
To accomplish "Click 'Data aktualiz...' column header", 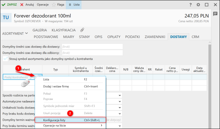I will [199, 69].
